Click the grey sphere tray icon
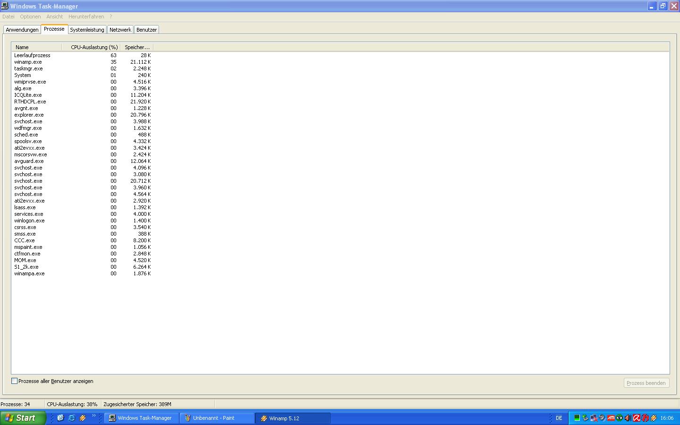Image resolution: width=680 pixels, height=425 pixels. (602, 418)
